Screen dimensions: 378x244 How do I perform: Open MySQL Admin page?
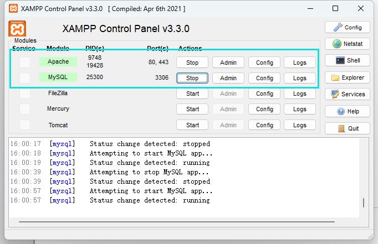pos(228,78)
